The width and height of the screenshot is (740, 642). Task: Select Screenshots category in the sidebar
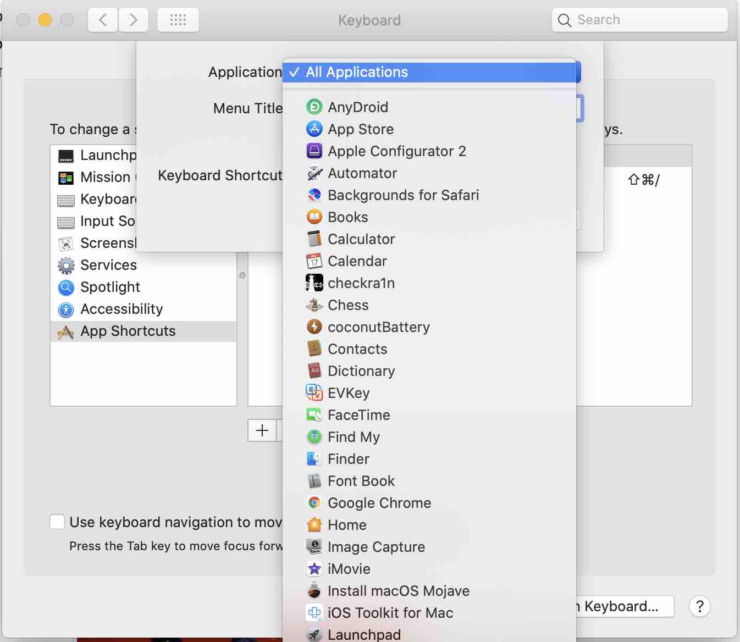click(93, 243)
